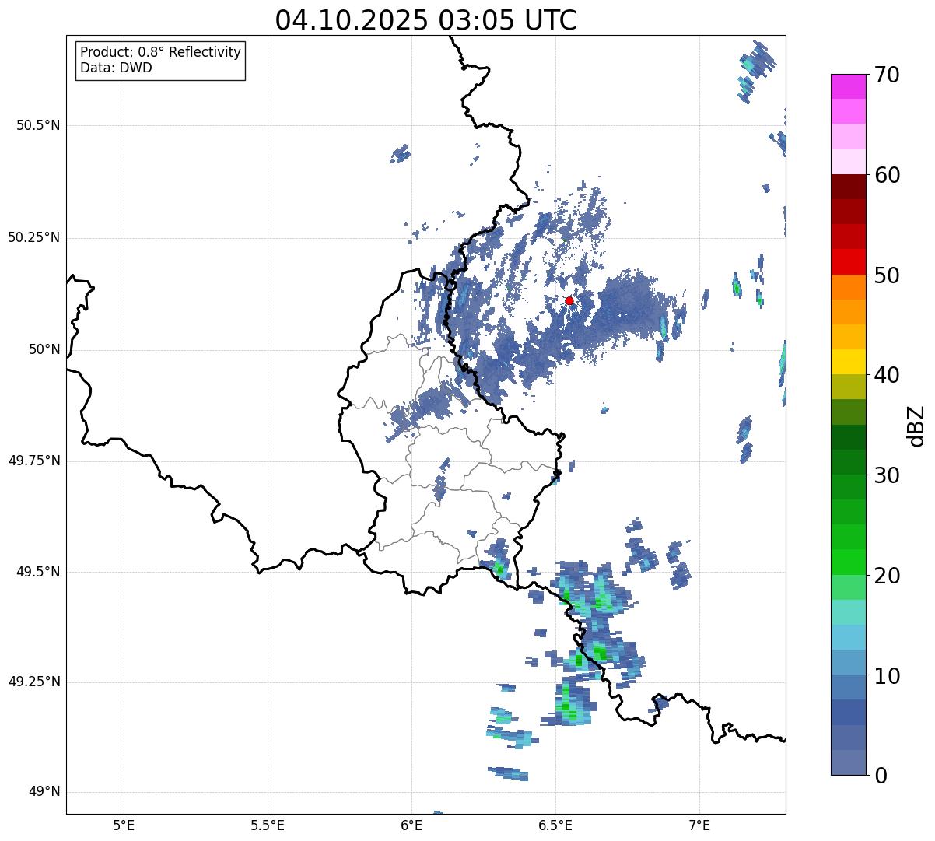Click the colorbar tick label 50
Viewport: 935px width, 841px height.
(x=888, y=275)
